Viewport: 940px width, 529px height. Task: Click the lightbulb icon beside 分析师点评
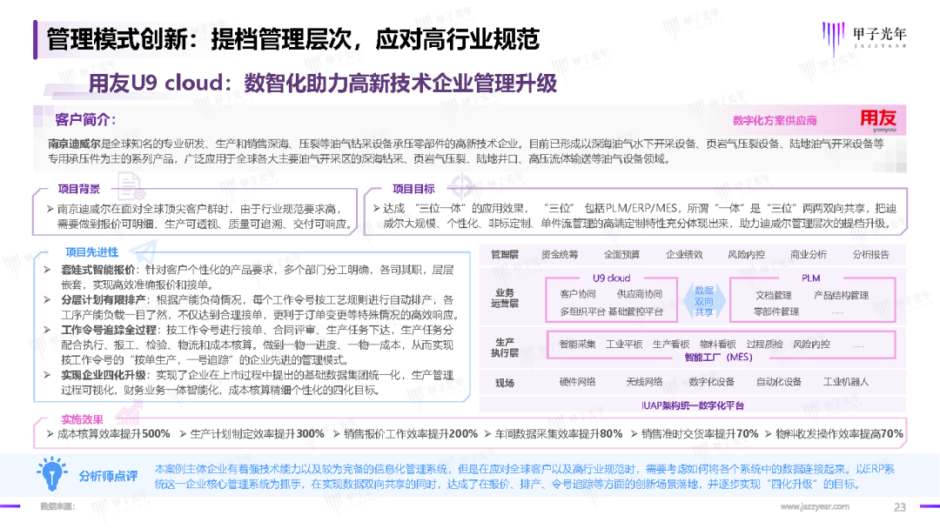point(52,474)
